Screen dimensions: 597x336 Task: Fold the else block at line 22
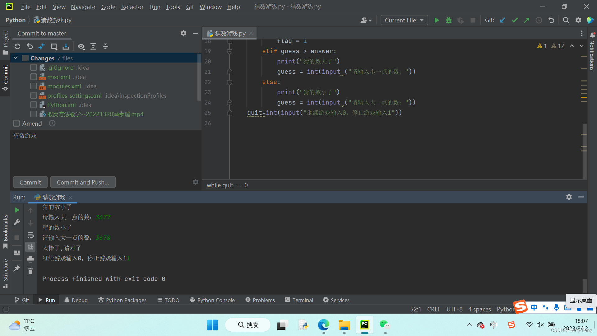pyautogui.click(x=230, y=82)
